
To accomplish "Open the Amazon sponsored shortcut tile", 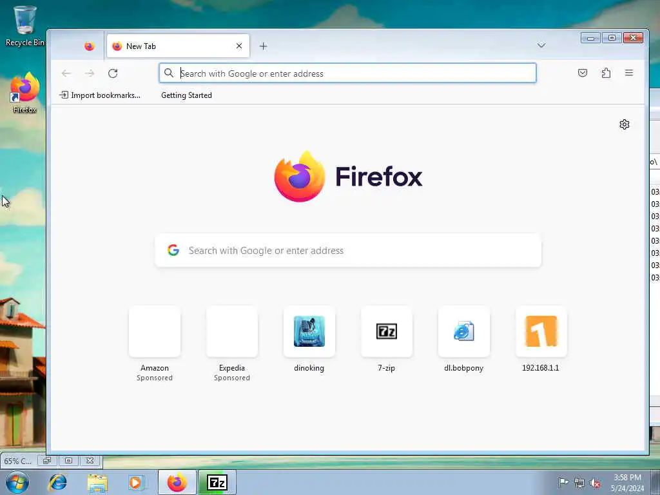I will 155,332.
